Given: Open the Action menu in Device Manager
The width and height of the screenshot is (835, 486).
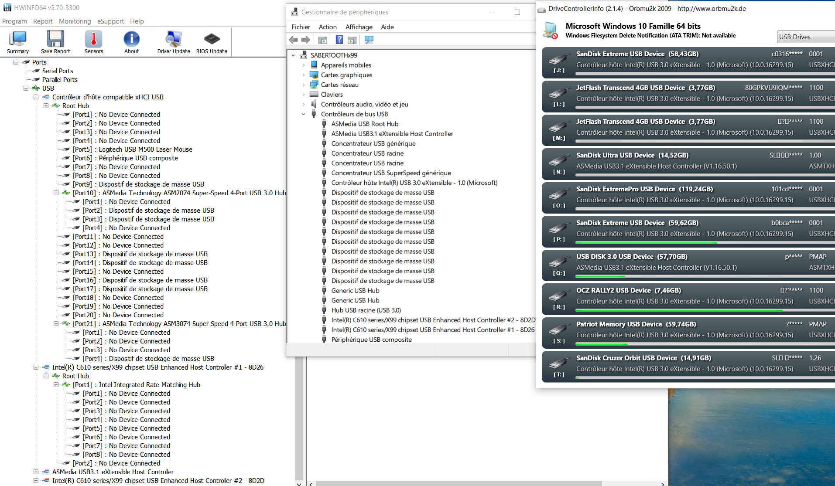Looking at the screenshot, I should click(x=328, y=27).
